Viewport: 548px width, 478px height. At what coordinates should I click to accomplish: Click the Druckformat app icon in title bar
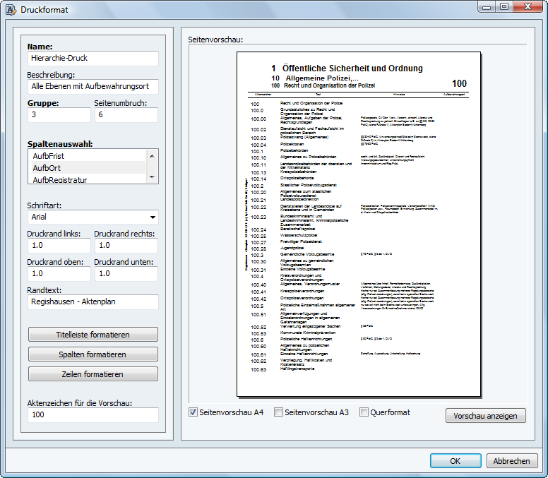point(11,11)
